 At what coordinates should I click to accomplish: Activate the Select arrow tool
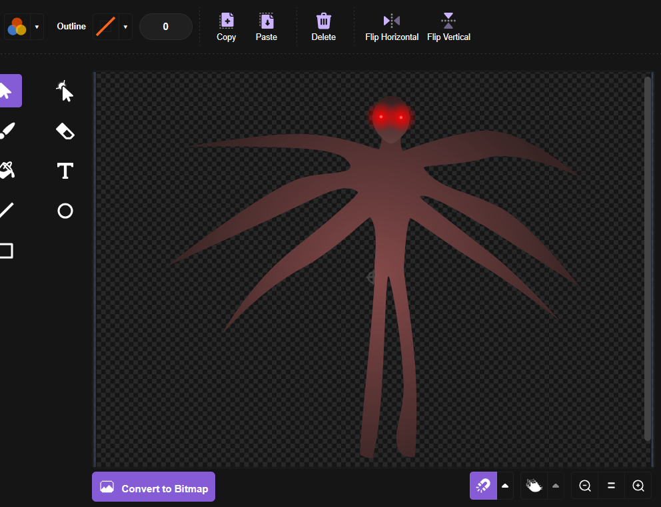(x=9, y=91)
